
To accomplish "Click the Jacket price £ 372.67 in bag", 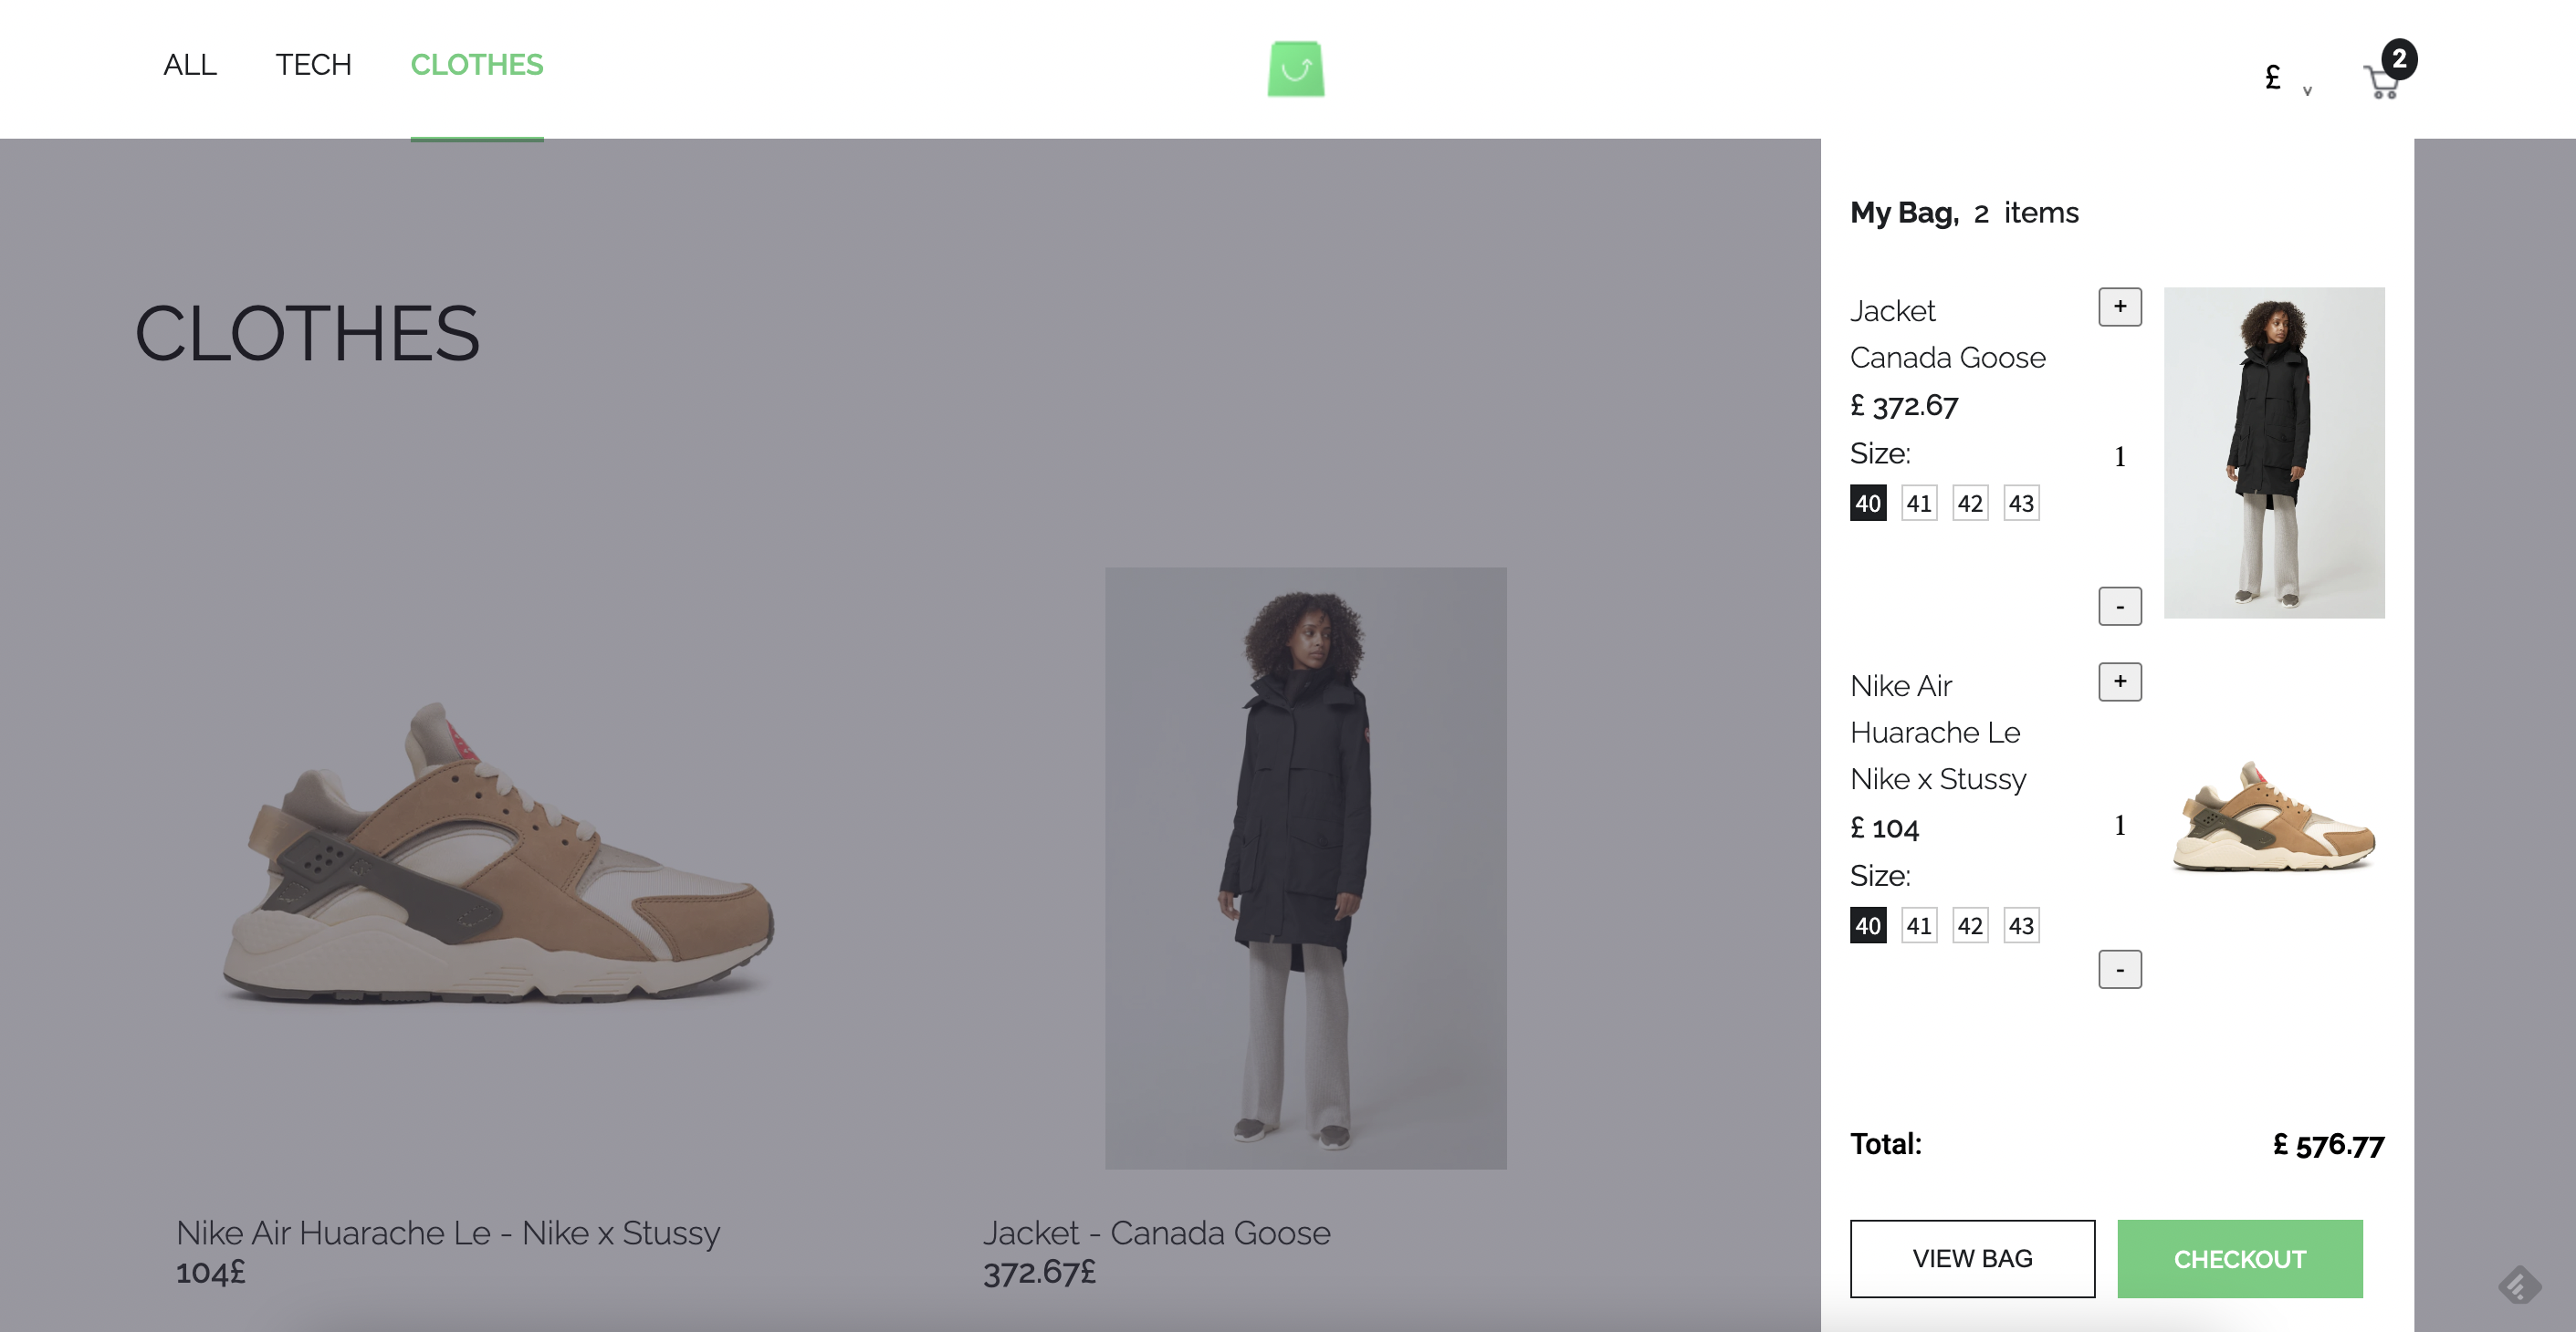I will point(1904,406).
